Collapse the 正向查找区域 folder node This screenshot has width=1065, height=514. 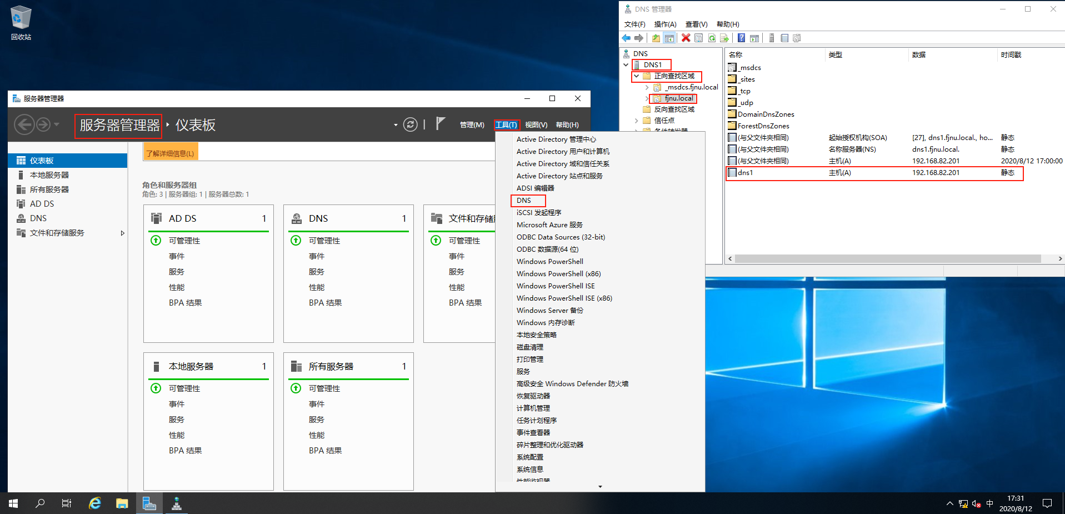(637, 76)
